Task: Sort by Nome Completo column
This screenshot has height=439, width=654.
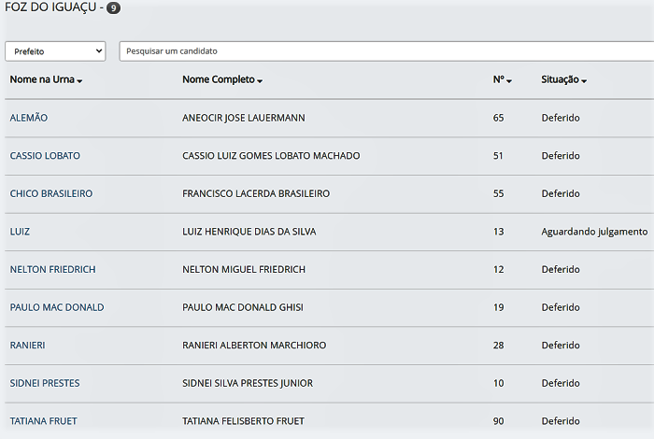Action: pyautogui.click(x=222, y=80)
